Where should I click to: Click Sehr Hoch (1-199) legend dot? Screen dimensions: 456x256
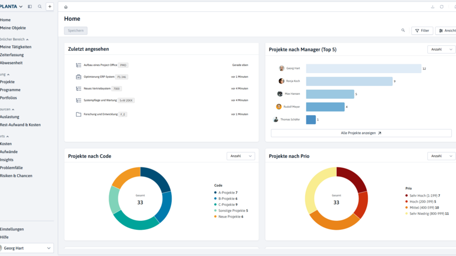407,196
